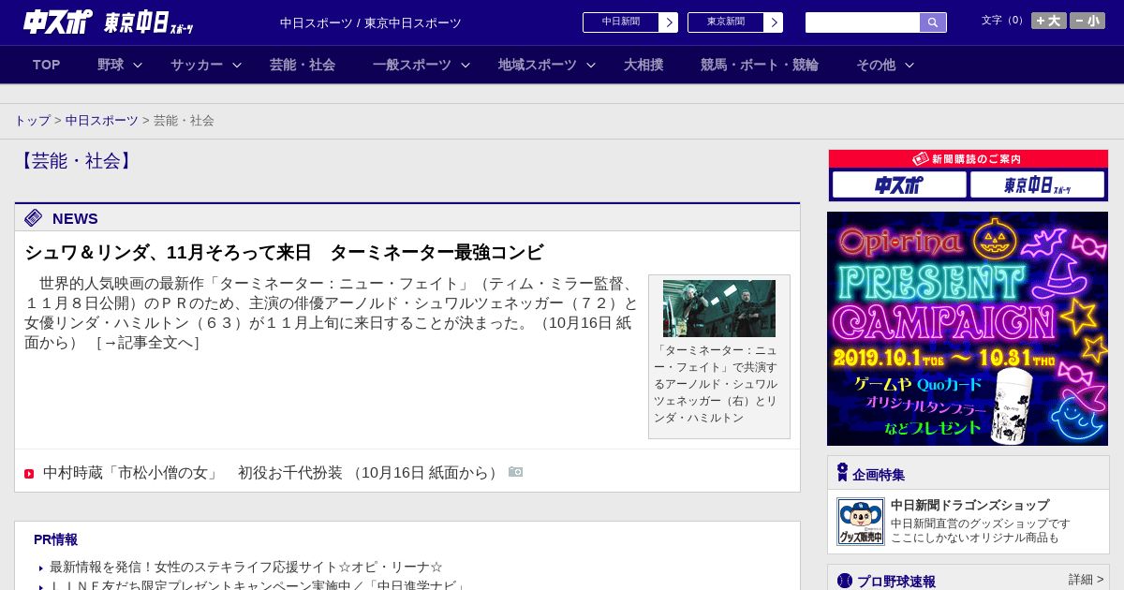Go to the TOP menu item
Image resolution: width=1124 pixels, height=590 pixels.
pos(46,65)
